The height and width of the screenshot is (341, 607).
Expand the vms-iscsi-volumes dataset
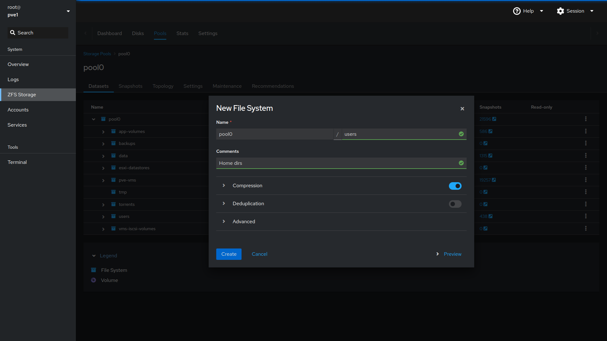[x=103, y=229]
